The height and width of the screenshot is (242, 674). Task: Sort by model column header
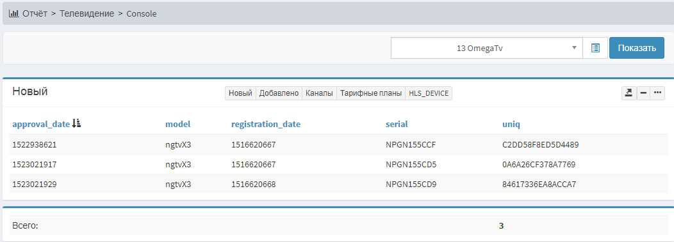[x=178, y=125]
